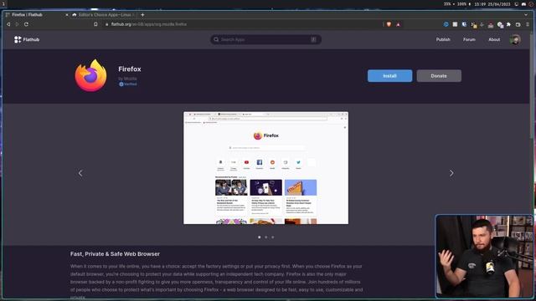Click the Brave Rewards triangle icon
This screenshot has width=536, height=301.
pyautogui.click(x=399, y=24)
